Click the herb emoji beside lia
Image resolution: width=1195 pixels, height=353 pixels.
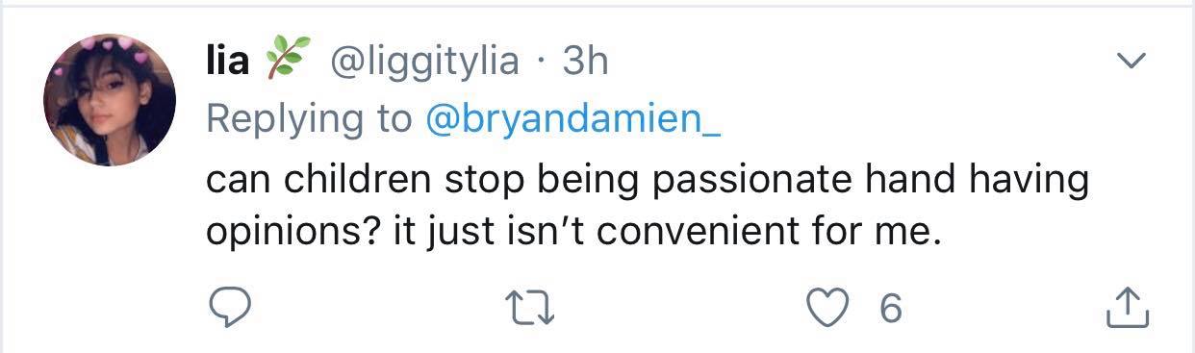pyautogui.click(x=284, y=61)
